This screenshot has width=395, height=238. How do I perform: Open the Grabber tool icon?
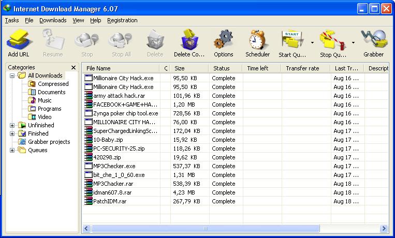[x=374, y=39]
